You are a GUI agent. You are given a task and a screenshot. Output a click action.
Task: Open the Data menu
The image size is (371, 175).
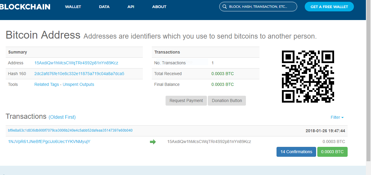click(104, 7)
